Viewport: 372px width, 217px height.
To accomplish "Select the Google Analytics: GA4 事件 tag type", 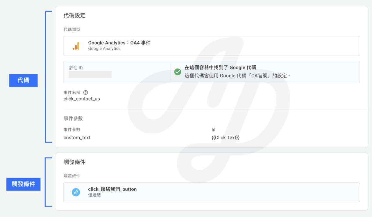I will pyautogui.click(x=211, y=46).
